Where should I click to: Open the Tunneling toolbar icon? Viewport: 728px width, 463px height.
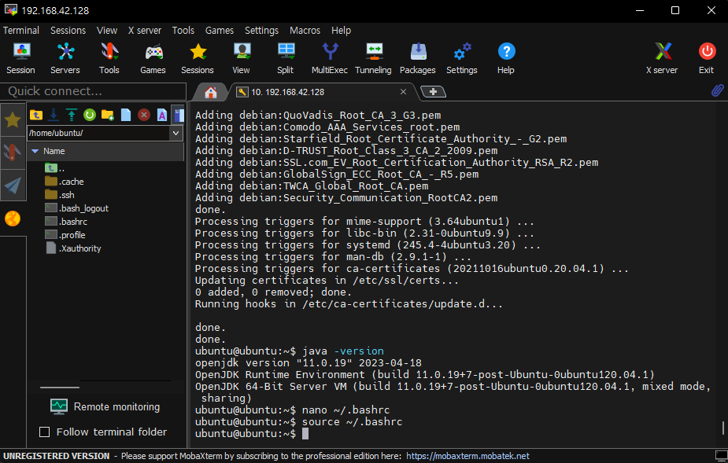click(x=373, y=58)
